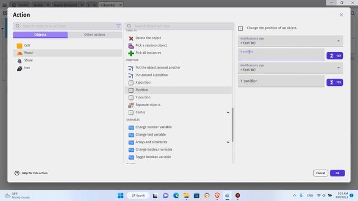
Task: Expand the Center actions group
Action: tap(228, 112)
